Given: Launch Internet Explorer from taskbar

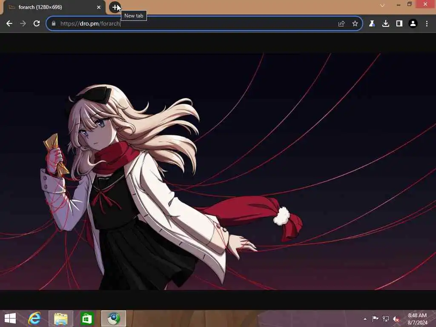Looking at the screenshot, I should click(34, 318).
